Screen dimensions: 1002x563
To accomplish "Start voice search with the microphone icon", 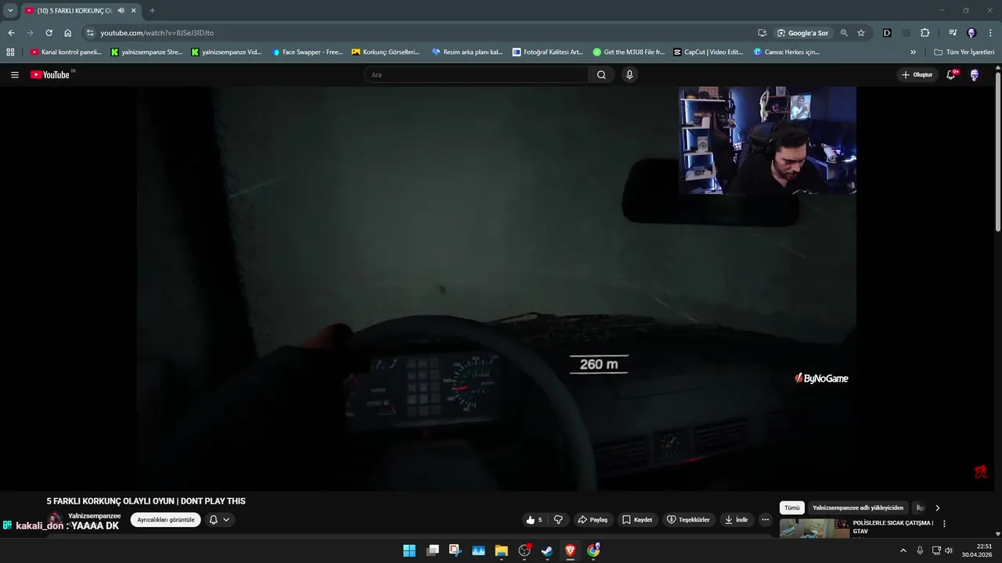I will 629,75.
